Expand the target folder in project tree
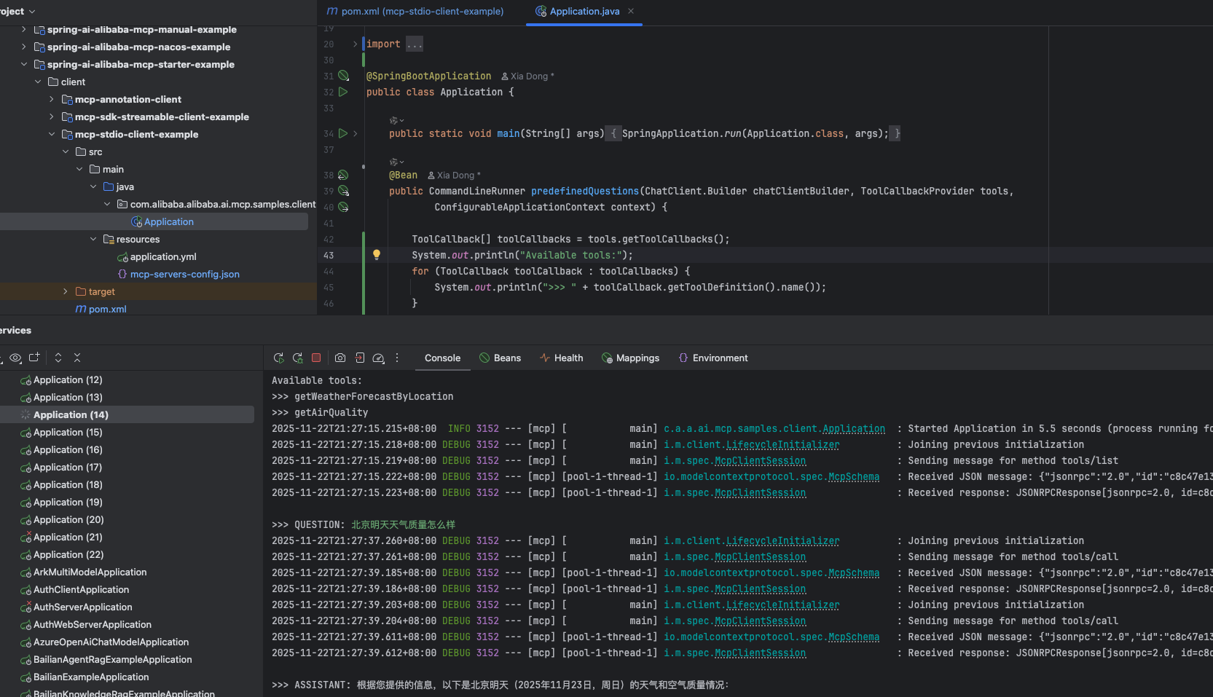This screenshot has width=1213, height=697. pyautogui.click(x=66, y=291)
